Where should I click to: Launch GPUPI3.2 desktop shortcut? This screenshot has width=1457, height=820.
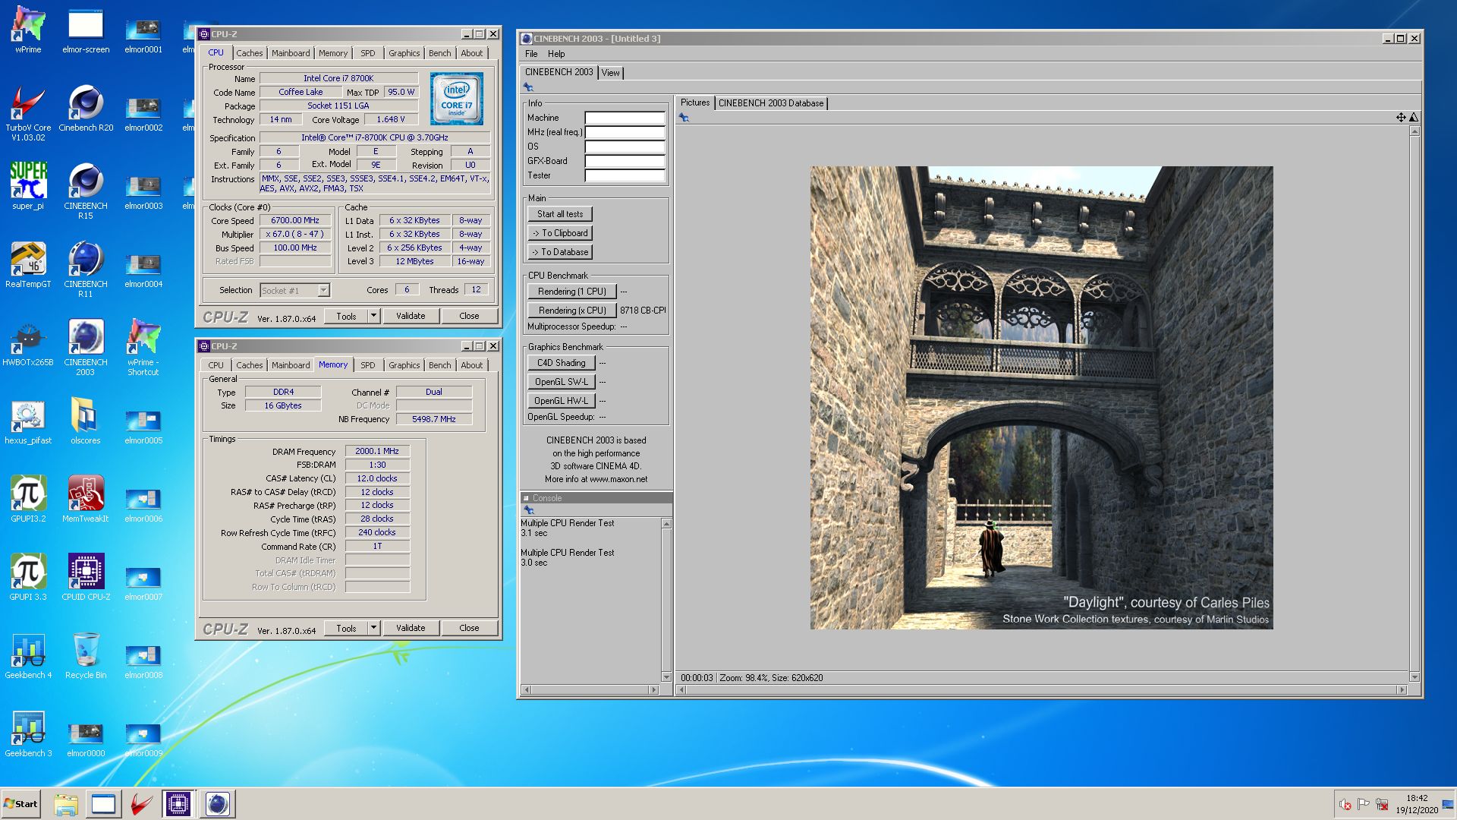coord(28,500)
